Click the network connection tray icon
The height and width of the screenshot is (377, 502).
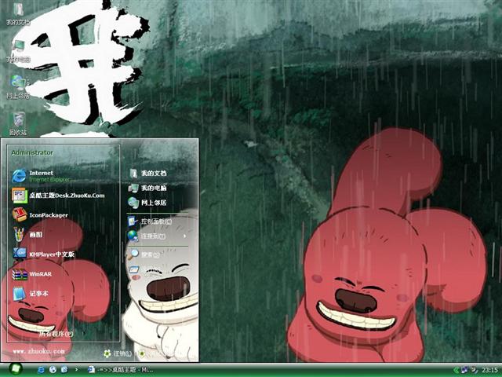pos(464,370)
